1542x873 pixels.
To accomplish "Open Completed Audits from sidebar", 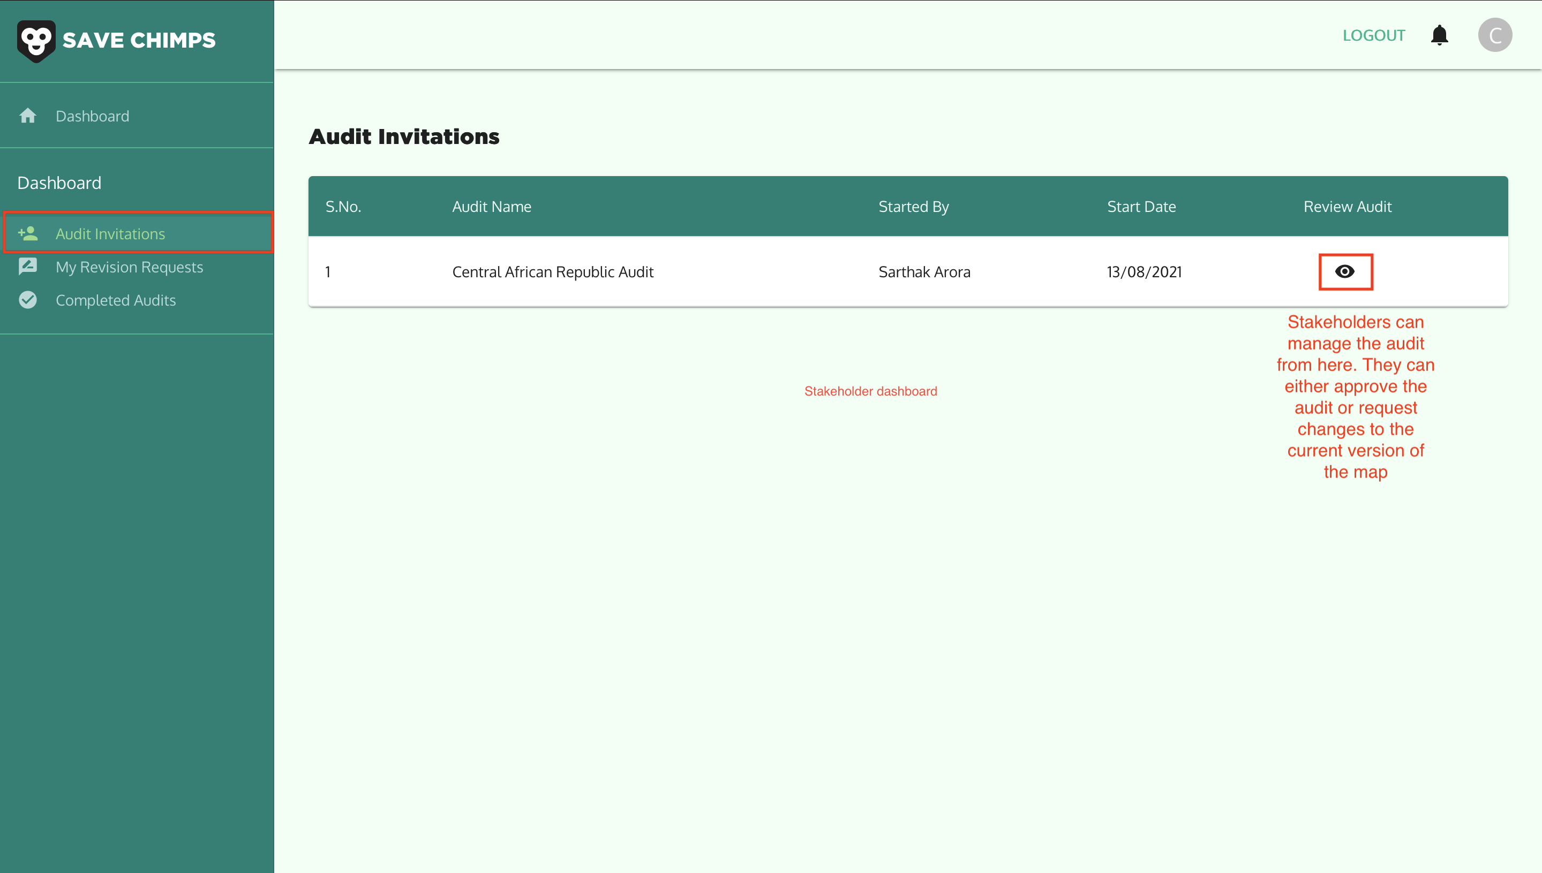I will (115, 300).
